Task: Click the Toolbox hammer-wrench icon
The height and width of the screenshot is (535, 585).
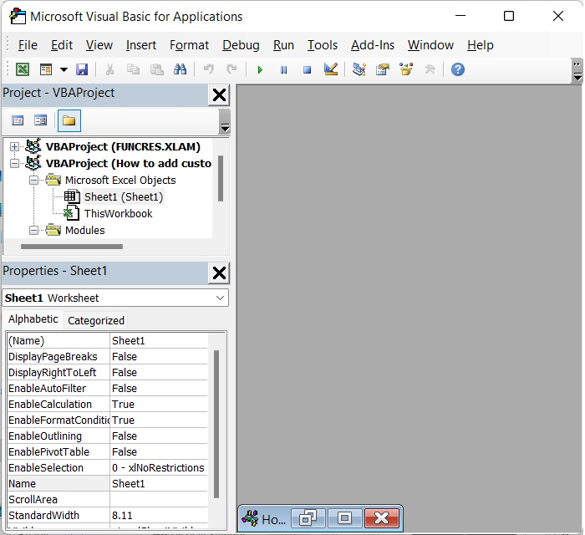Action: 430,69
